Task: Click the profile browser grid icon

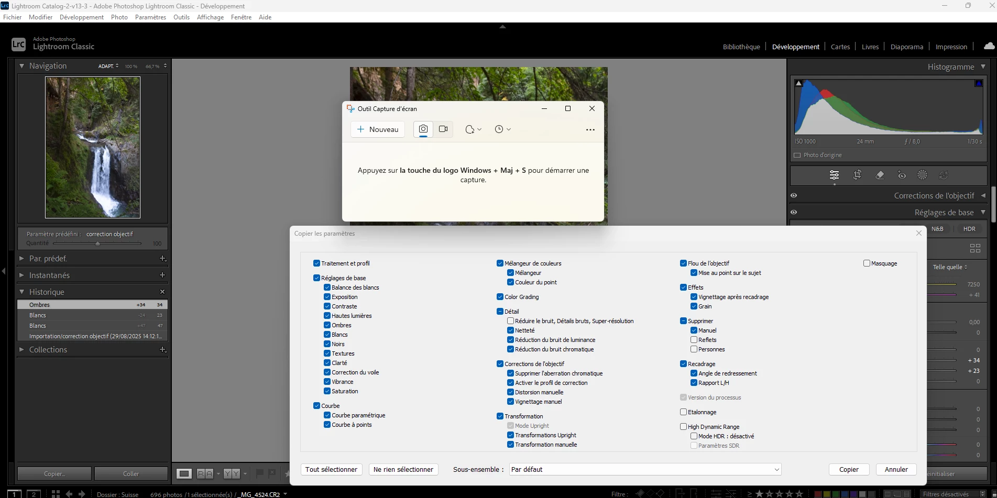Action: [975, 248]
